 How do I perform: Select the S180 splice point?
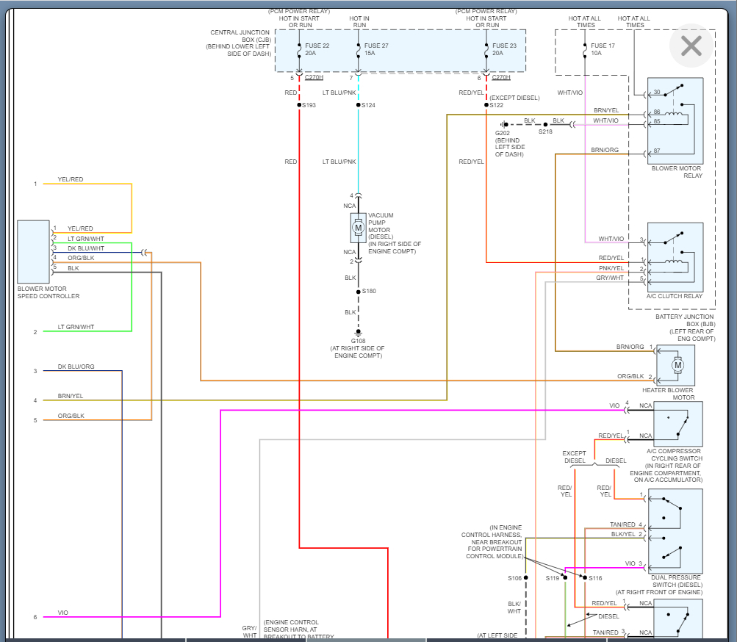point(359,292)
